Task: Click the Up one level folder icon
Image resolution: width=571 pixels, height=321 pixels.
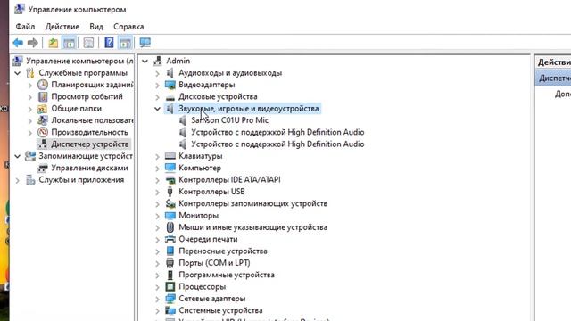Action: [54, 43]
